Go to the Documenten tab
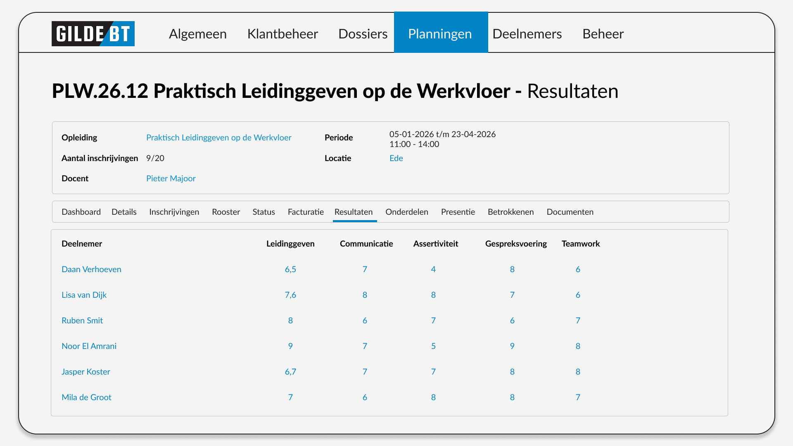This screenshot has height=446, width=793. tap(570, 212)
